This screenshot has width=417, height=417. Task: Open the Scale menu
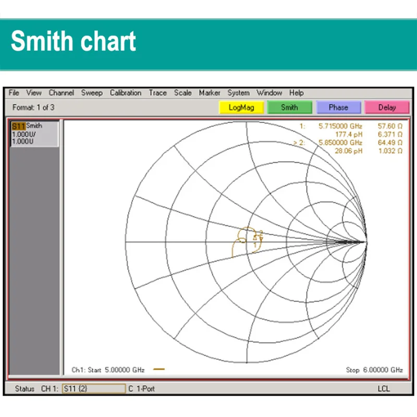click(x=183, y=93)
